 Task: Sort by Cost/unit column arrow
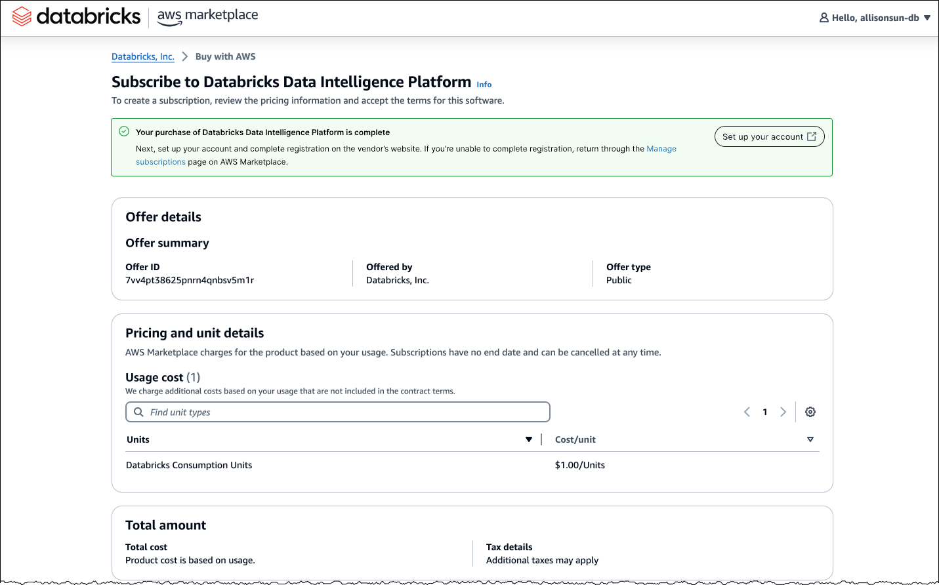(x=810, y=439)
